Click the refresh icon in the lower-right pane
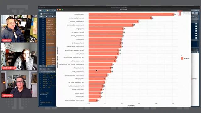The width and height of the screenshot is (201, 113). pos(198,52)
